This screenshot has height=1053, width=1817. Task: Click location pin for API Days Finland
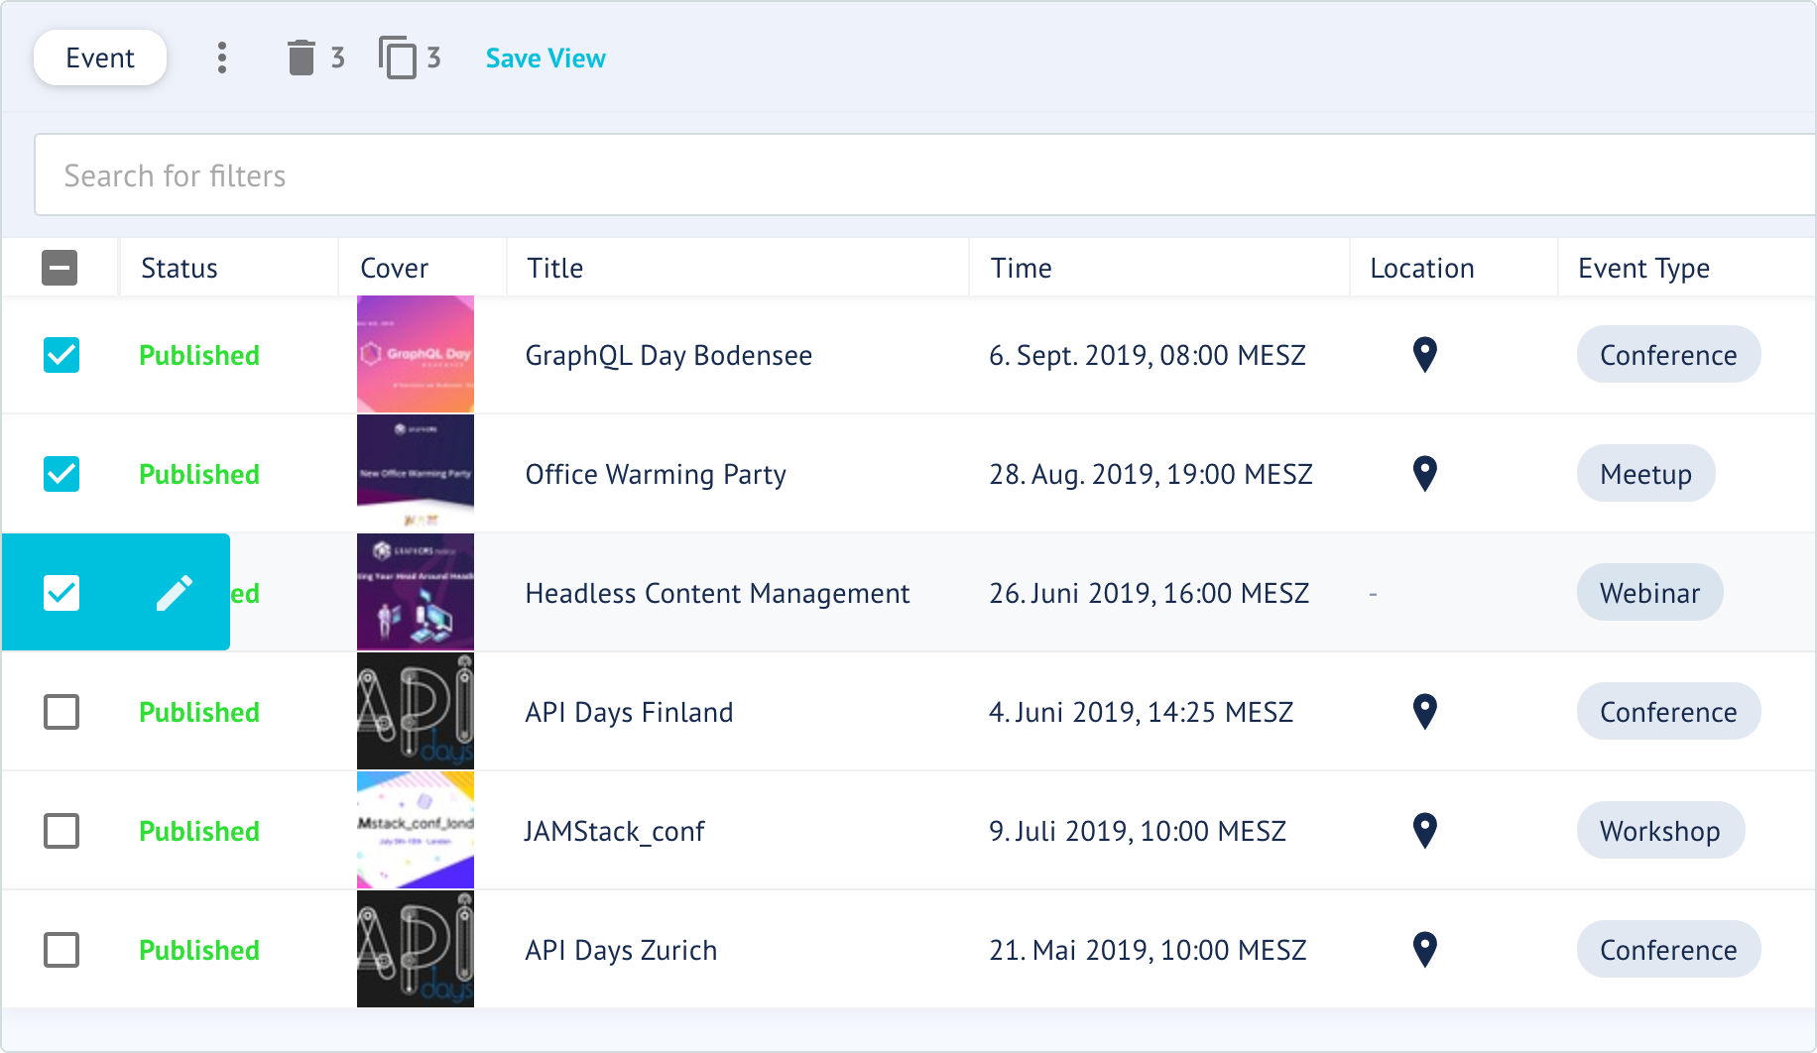coord(1424,712)
